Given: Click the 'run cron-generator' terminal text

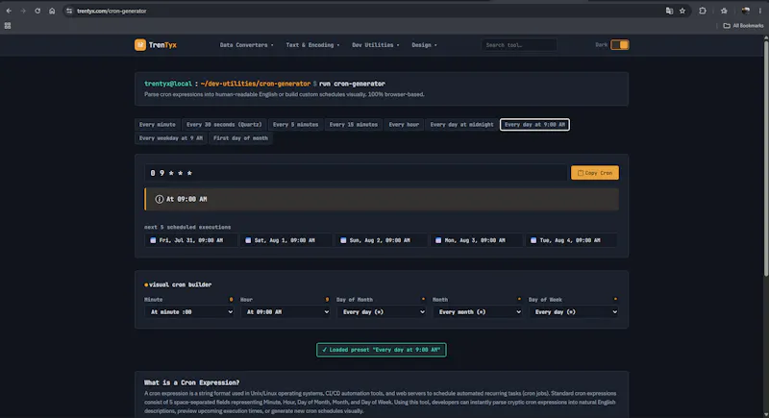Looking at the screenshot, I should 352,84.
